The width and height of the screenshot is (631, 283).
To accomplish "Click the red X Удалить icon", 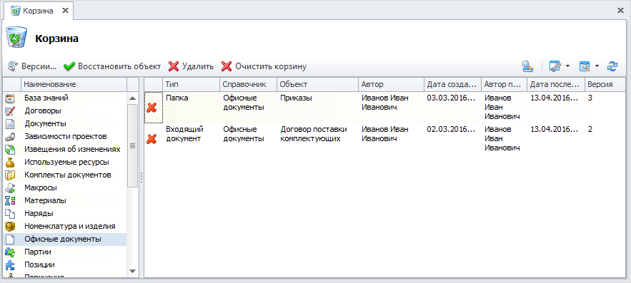I will pyautogui.click(x=174, y=66).
